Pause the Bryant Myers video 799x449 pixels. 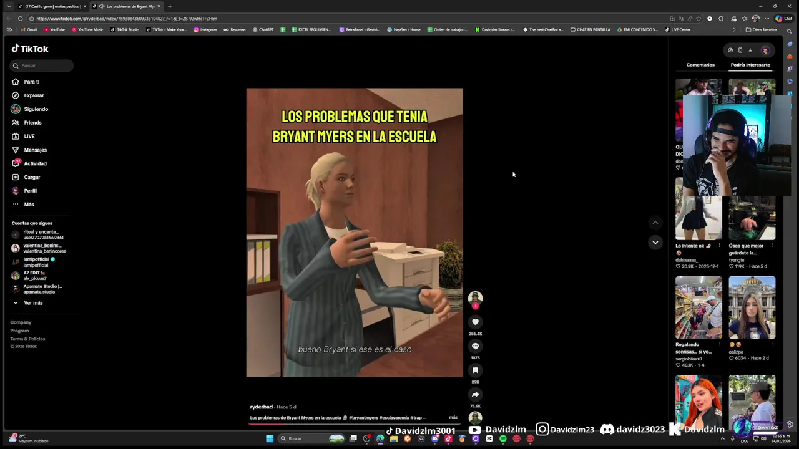coord(355,232)
